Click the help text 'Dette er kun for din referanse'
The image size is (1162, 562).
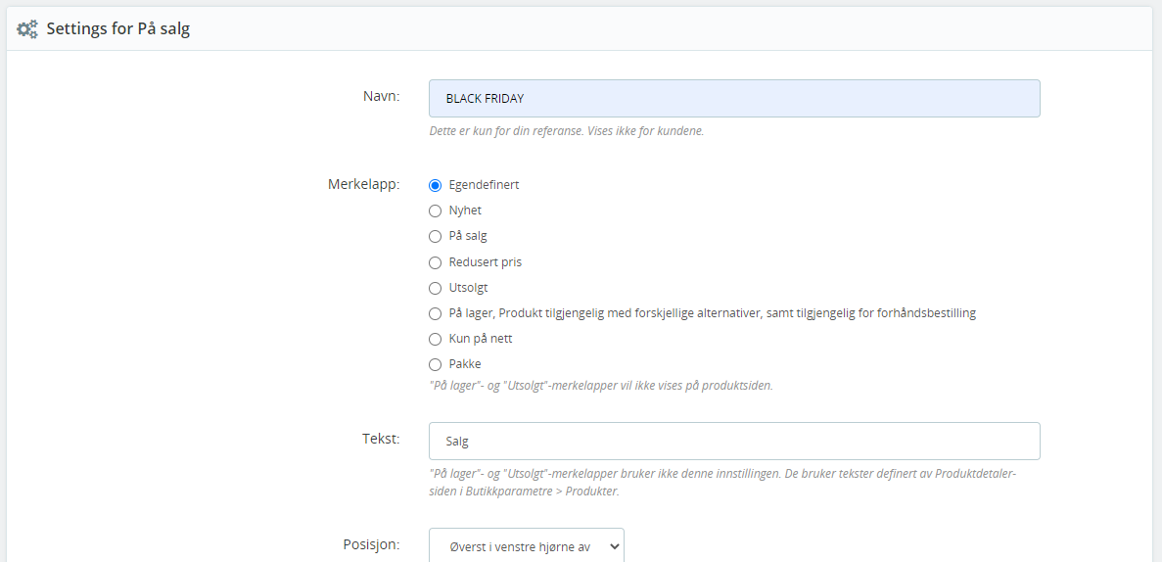pos(566,131)
